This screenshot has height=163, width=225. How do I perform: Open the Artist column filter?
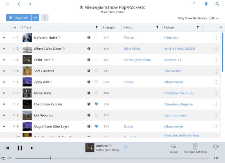pyautogui.click(x=157, y=27)
